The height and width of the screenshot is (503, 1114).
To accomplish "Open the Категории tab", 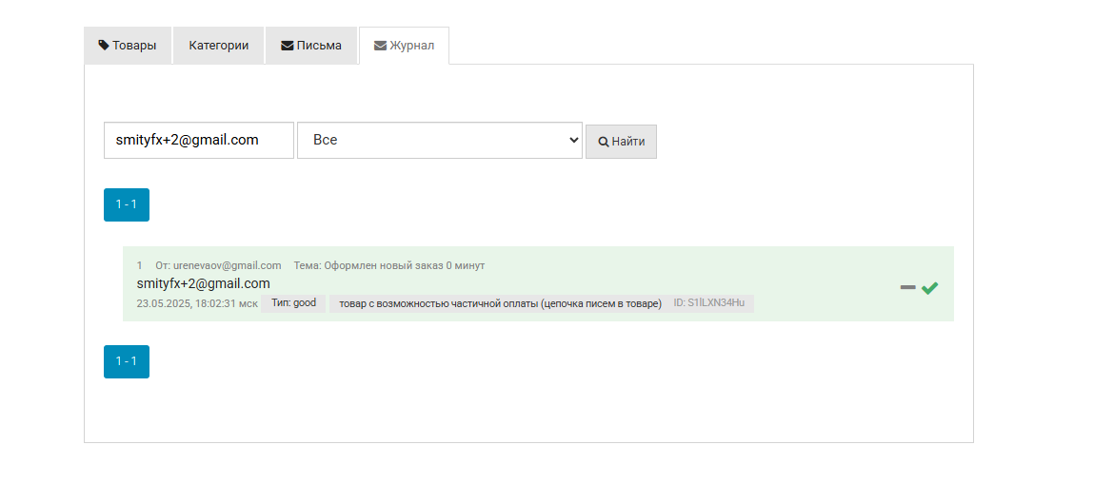I will pos(219,45).
